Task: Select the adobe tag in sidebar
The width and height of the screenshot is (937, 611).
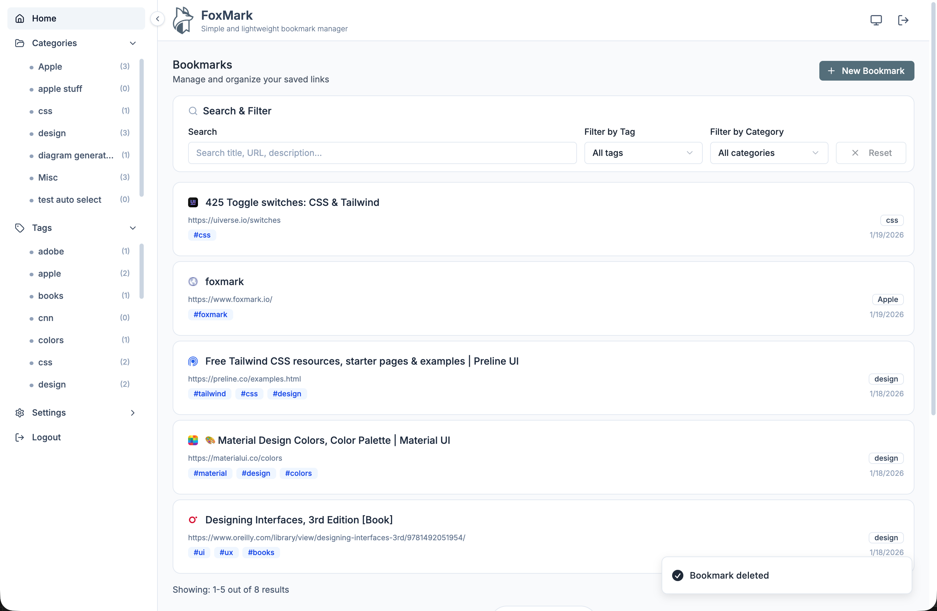Action: click(x=51, y=251)
